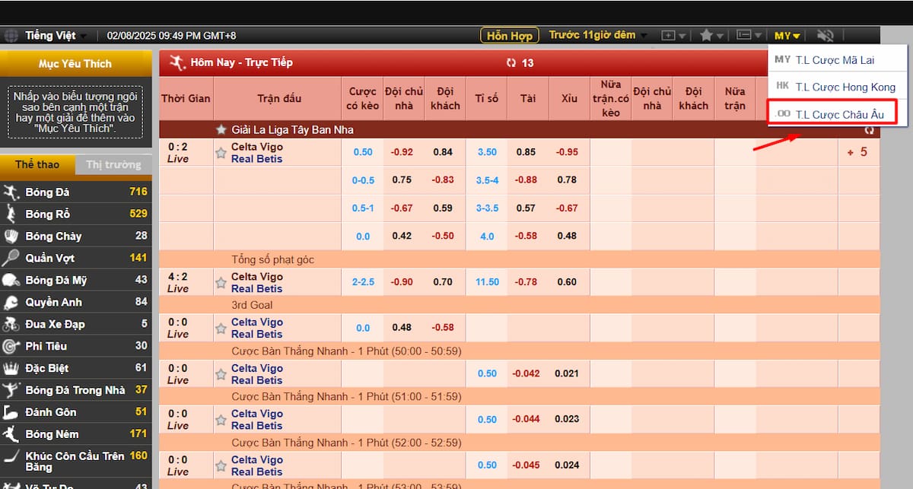Click the tennis Quần Vợt racket icon
The image size is (913, 489).
click(11, 258)
